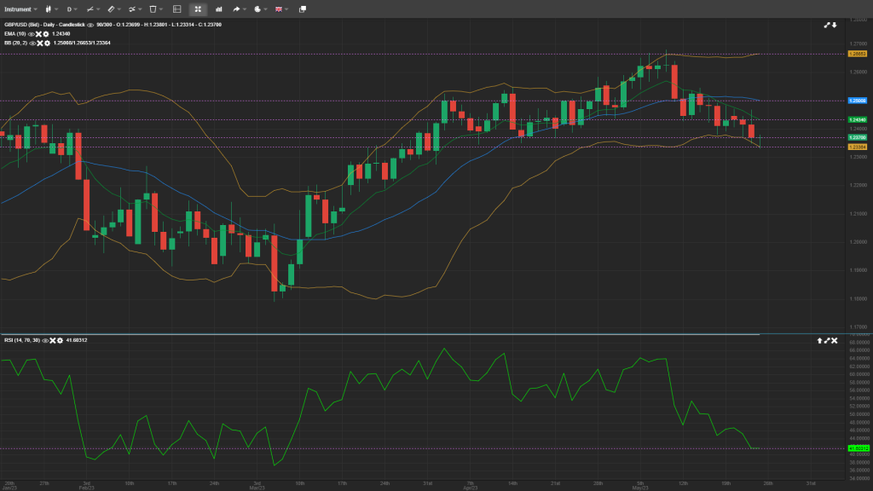Expand the ruler tool dropdown arrow
Viewport: 873px width, 491px height.
click(x=119, y=9)
